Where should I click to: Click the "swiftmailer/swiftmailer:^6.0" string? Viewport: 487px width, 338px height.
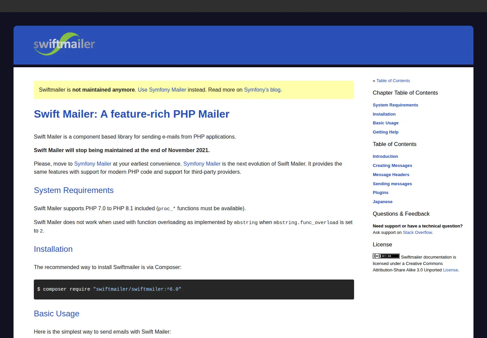point(137,289)
